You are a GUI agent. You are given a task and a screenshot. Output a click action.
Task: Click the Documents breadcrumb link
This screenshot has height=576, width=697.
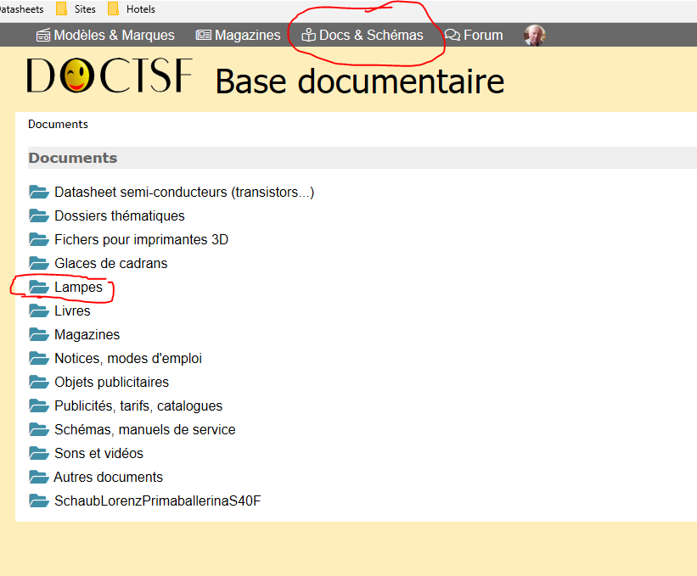[x=58, y=124]
